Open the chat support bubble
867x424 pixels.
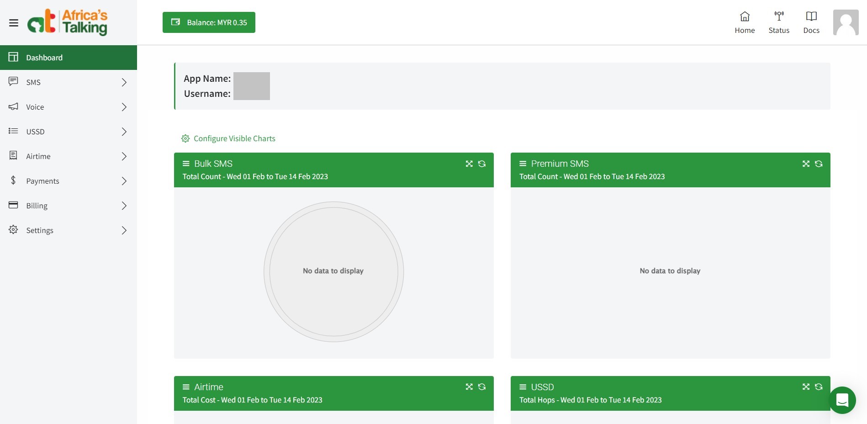(842, 400)
